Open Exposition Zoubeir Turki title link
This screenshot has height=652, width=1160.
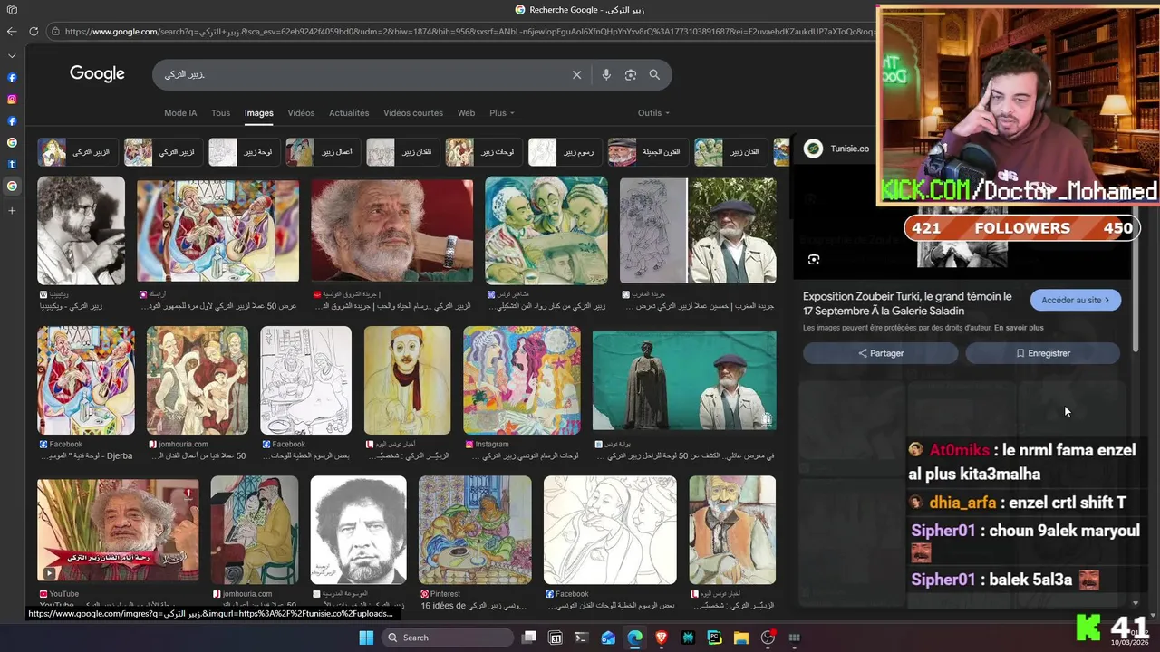point(907,303)
